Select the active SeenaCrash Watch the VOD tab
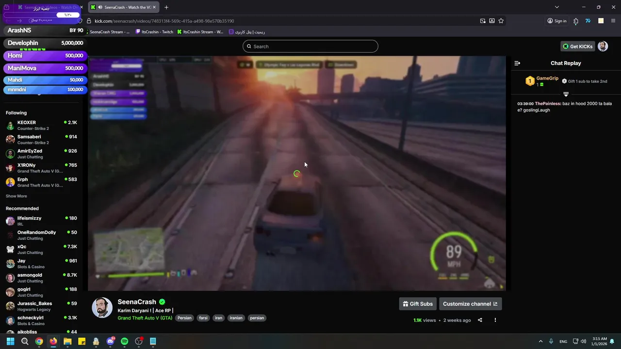The width and height of the screenshot is (621, 349). point(124,7)
